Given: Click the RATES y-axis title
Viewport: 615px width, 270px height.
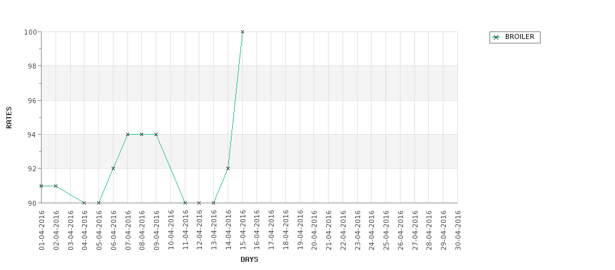Looking at the screenshot, I should (9, 117).
